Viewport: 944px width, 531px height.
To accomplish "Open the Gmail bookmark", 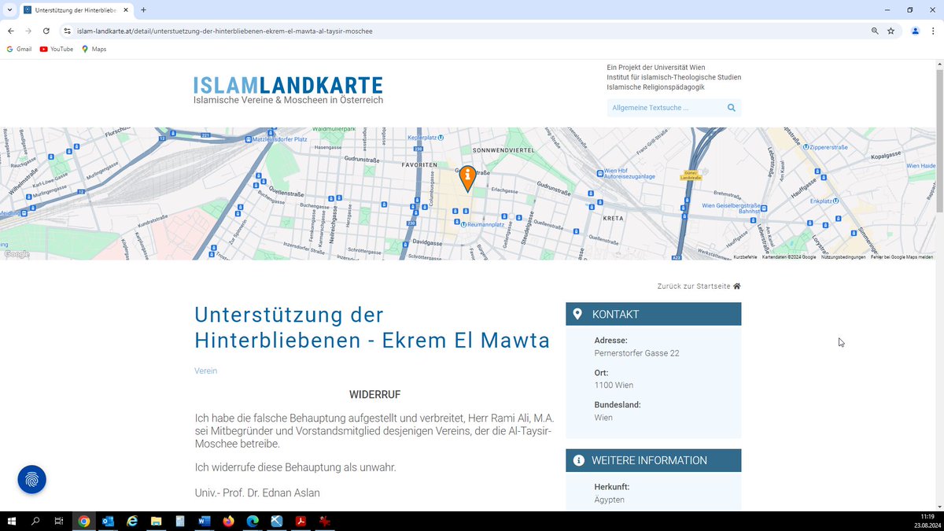I will click(19, 49).
